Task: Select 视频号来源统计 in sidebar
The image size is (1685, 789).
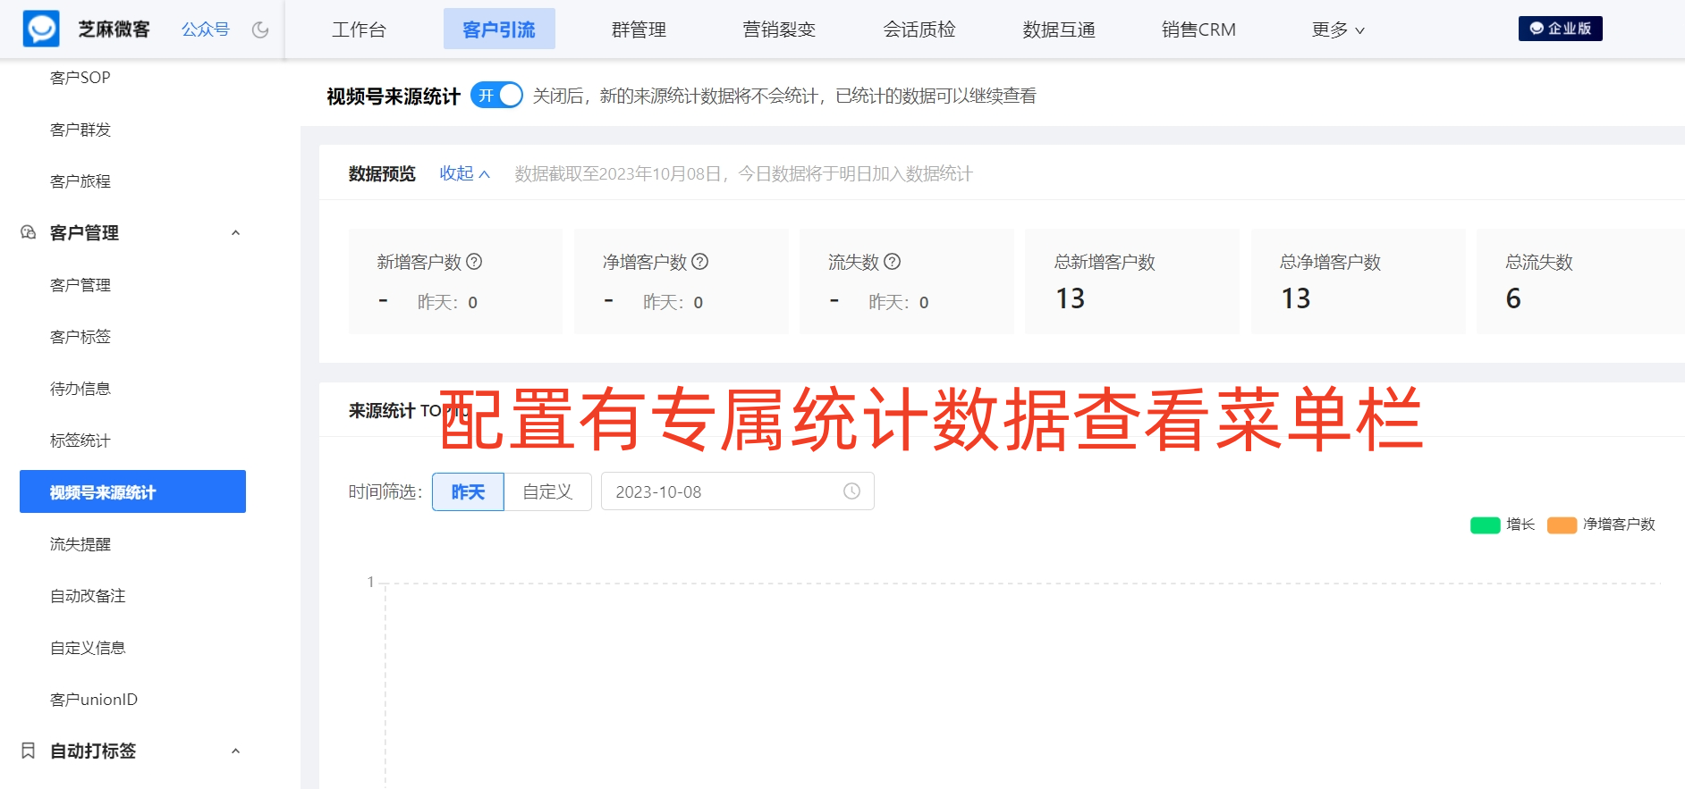Action: (132, 491)
